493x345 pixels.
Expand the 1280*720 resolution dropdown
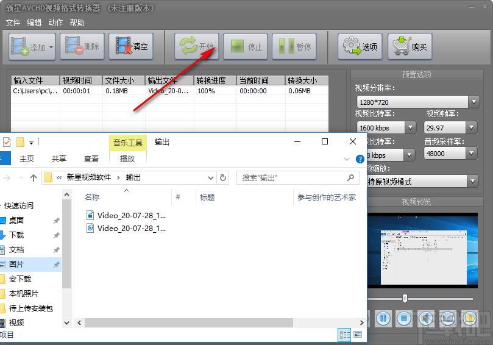(x=473, y=102)
